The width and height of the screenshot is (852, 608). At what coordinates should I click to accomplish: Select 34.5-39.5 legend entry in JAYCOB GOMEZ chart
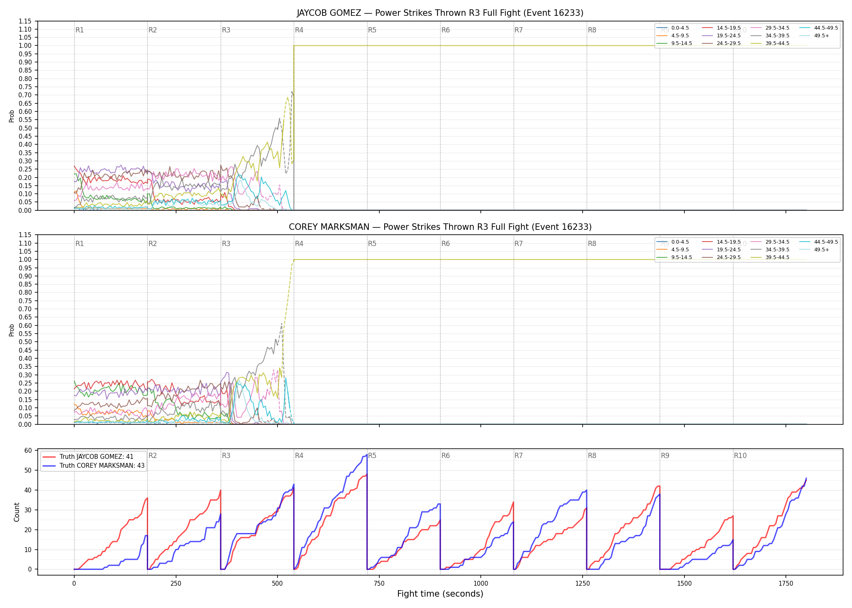770,36
